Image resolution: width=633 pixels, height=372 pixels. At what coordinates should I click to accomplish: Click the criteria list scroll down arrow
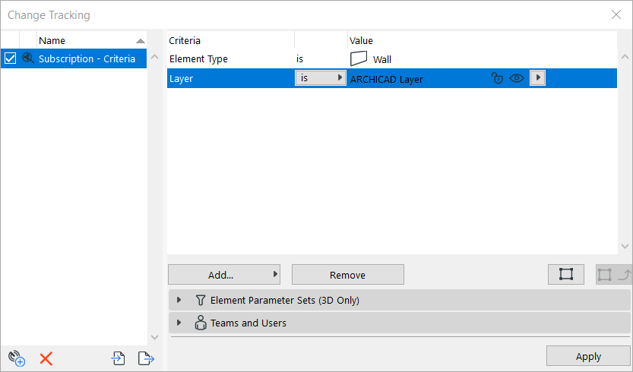pyautogui.click(x=625, y=246)
